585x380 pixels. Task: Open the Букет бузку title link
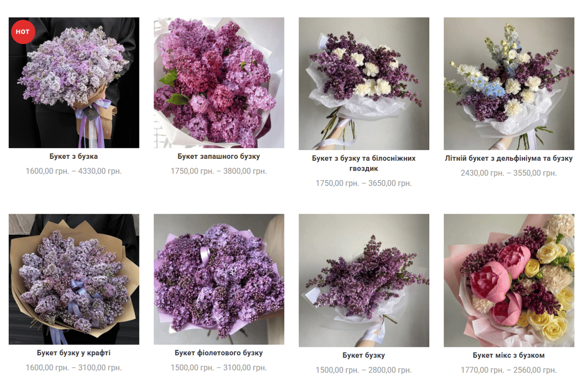coord(364,355)
